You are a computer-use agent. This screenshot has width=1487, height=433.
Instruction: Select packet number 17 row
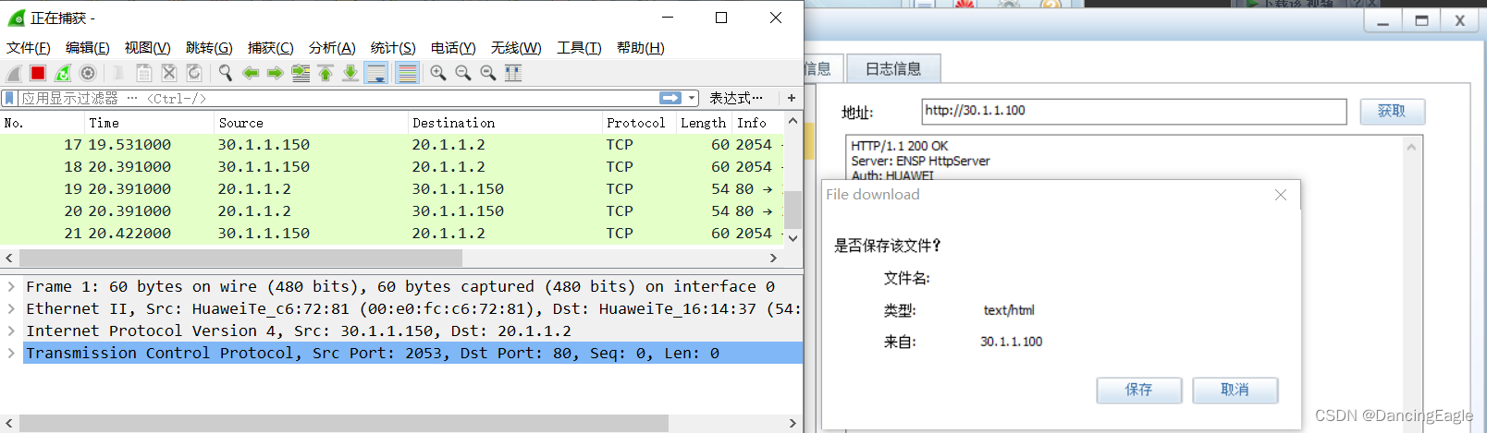click(391, 145)
